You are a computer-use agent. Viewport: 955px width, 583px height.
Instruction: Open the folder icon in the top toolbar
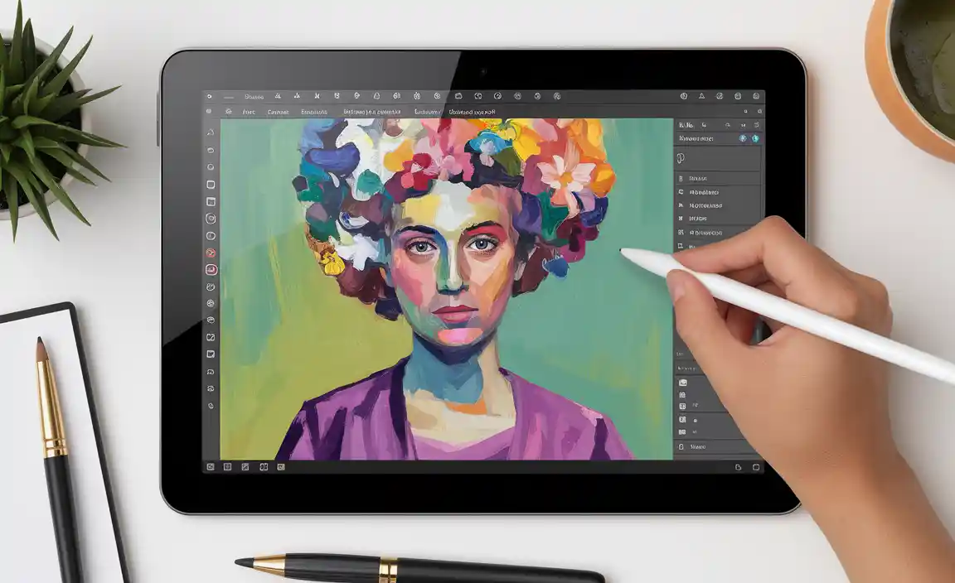pos(458,96)
